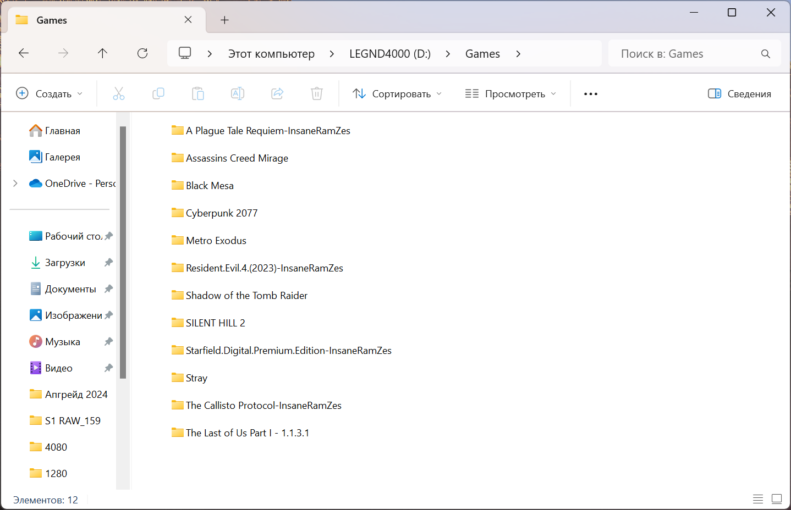The width and height of the screenshot is (791, 510).
Task: Click the Delete trash bin icon
Action: click(317, 93)
